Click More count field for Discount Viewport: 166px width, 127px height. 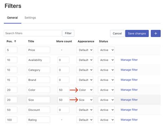pyautogui.click(x=63, y=110)
